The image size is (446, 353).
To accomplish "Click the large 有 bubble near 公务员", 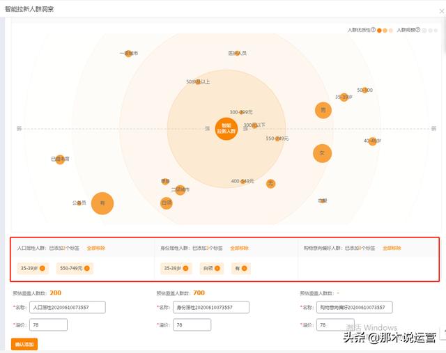I will tap(102, 203).
